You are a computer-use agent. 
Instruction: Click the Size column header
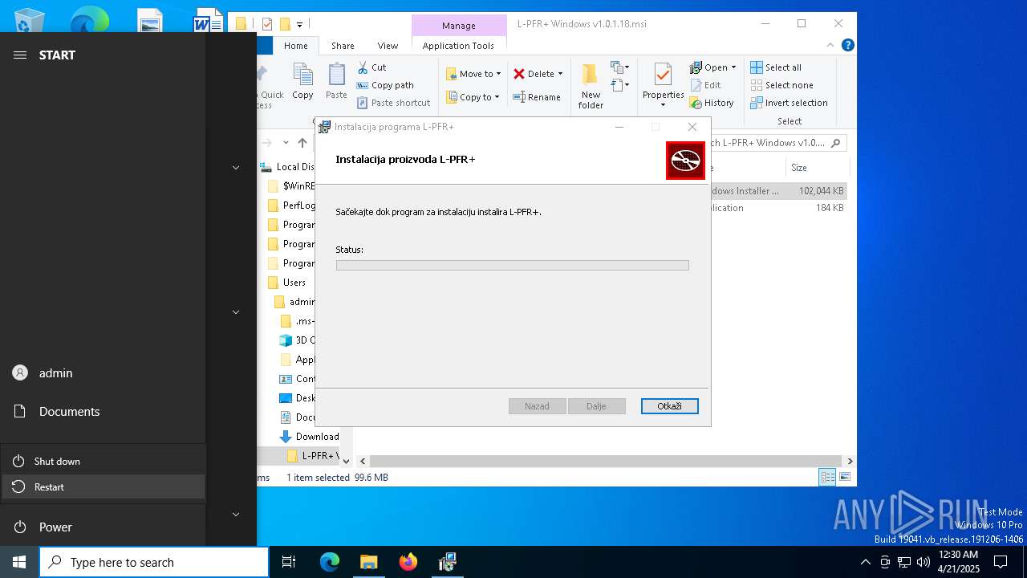click(x=817, y=168)
